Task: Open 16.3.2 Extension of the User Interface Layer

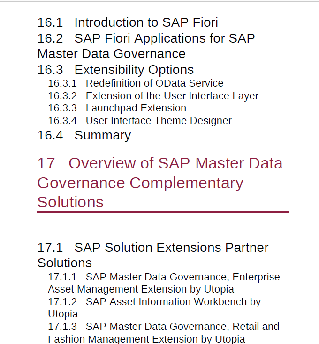Action: (153, 96)
